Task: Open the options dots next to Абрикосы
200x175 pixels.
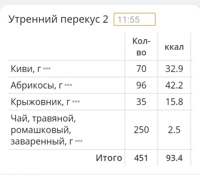Action: [68, 85]
